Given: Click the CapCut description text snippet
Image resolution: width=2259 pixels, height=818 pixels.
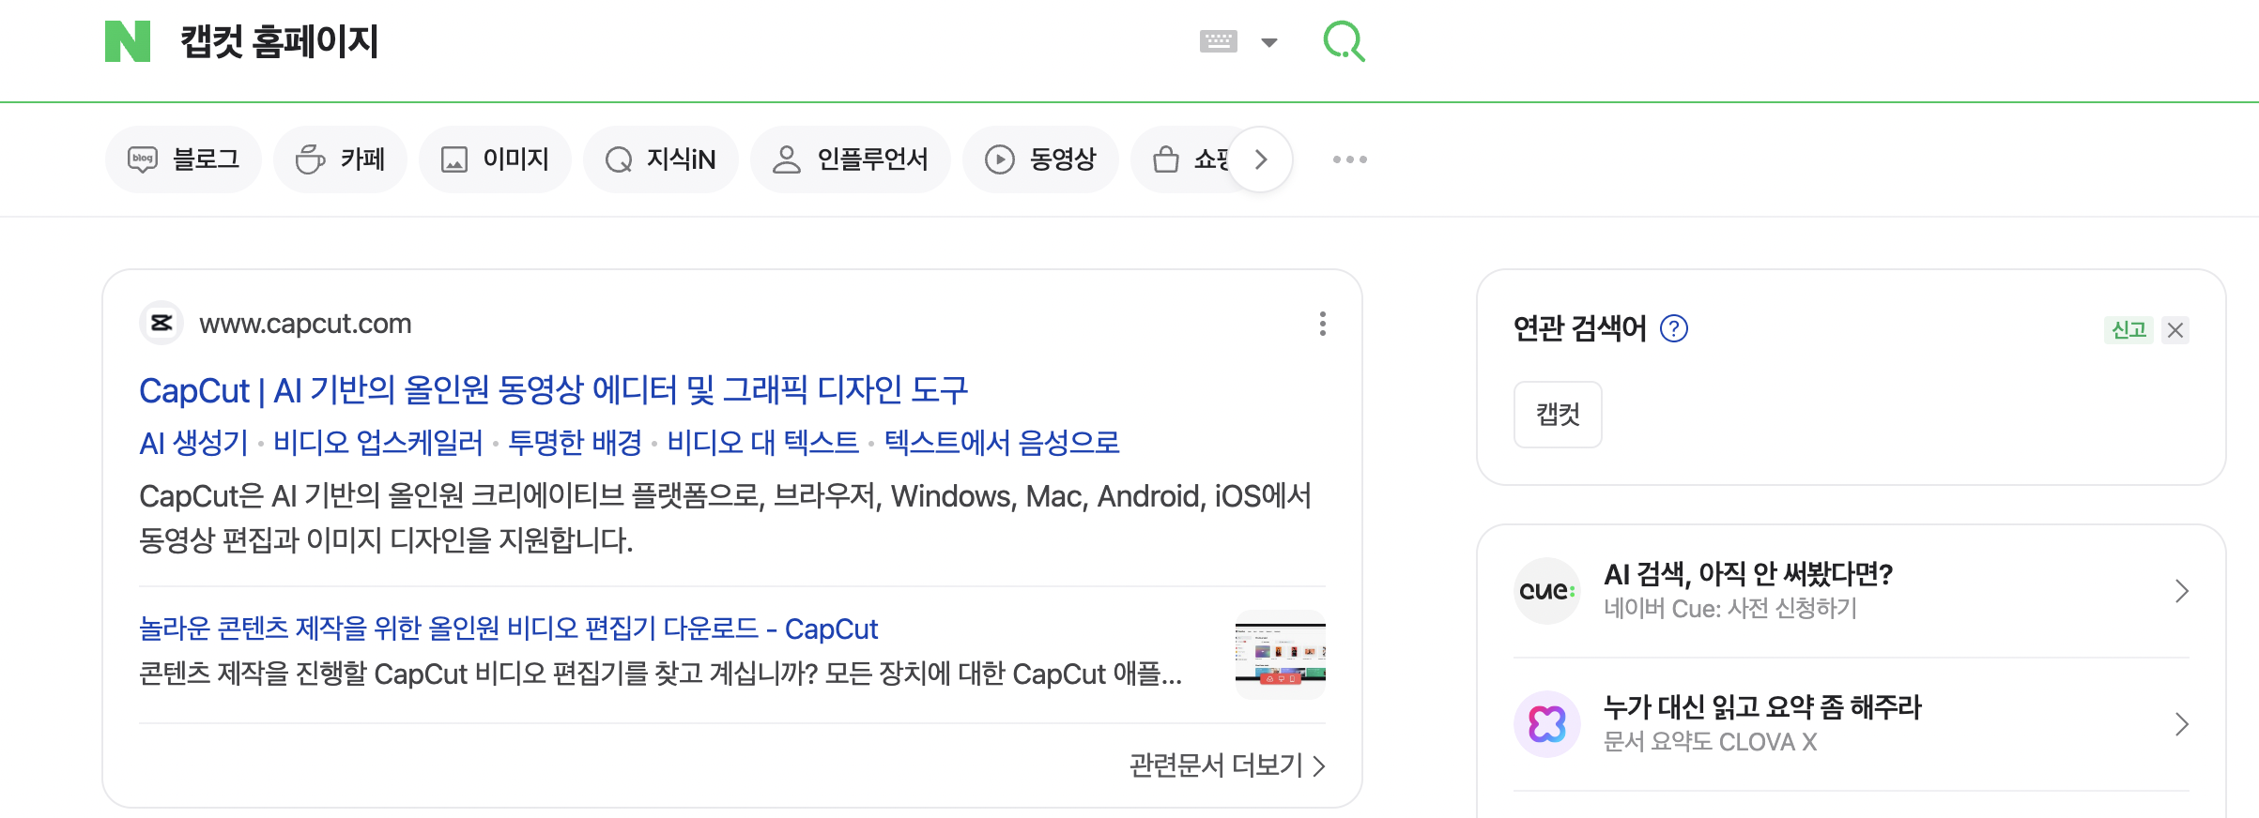Looking at the screenshot, I should pyautogui.click(x=725, y=518).
